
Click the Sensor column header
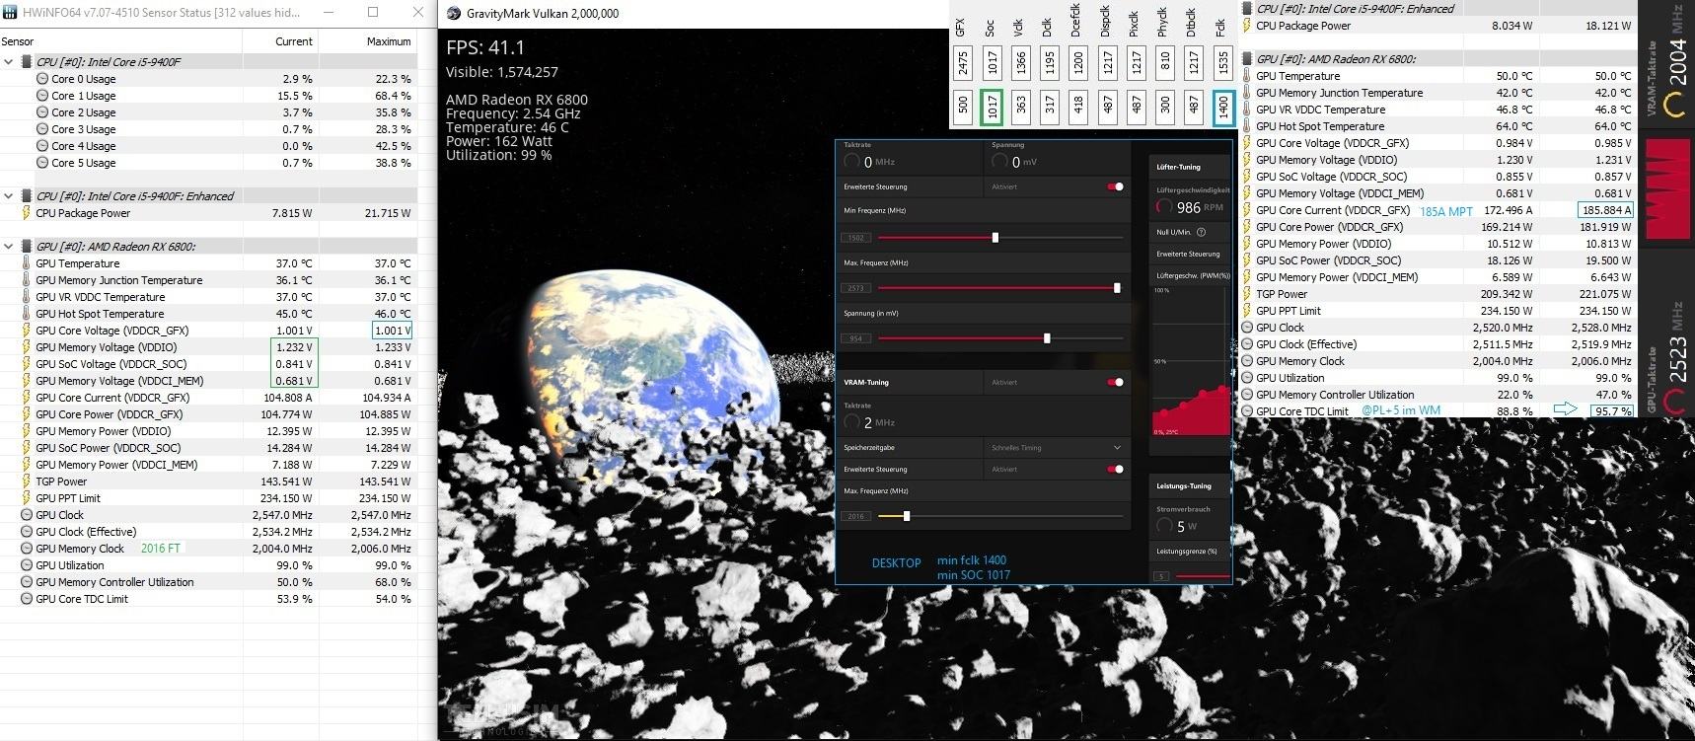point(18,41)
